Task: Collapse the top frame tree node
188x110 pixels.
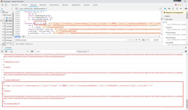Action: click(x=1, y=12)
